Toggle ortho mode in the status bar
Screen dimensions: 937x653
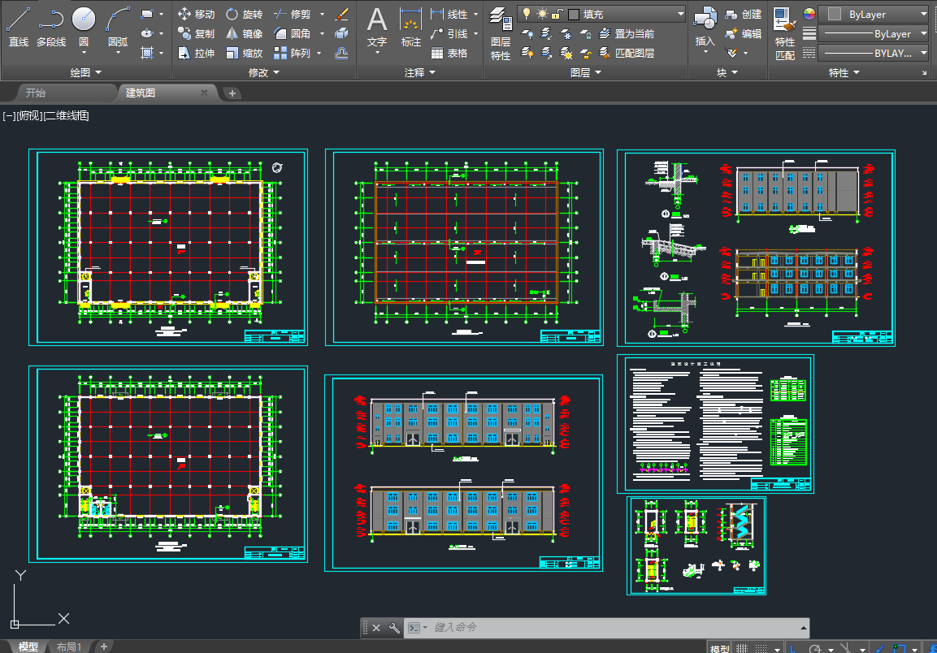pos(793,648)
